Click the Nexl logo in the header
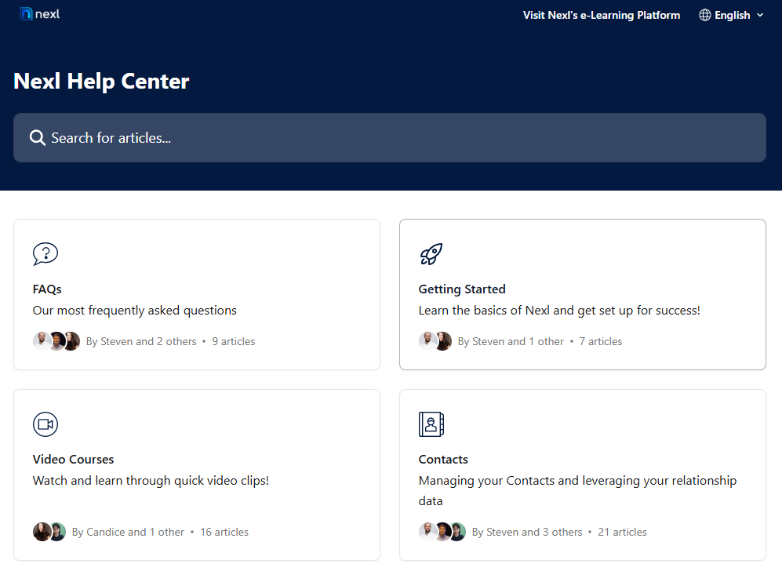Viewport: 782px width, 571px height. (38, 13)
